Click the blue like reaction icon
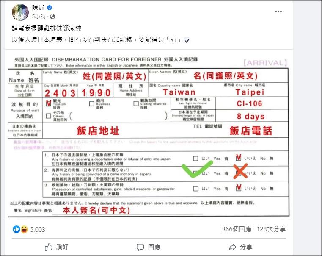The height and width of the screenshot is (256, 322). (17, 229)
